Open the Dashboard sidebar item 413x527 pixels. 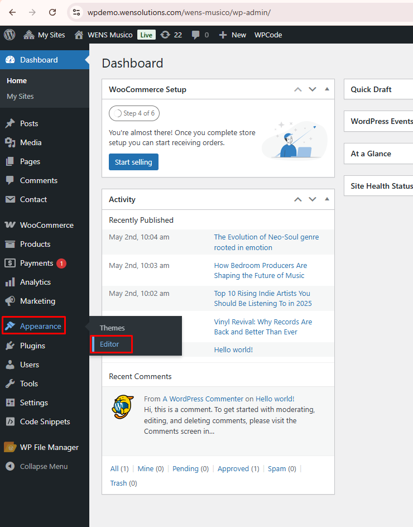pyautogui.click(x=45, y=60)
